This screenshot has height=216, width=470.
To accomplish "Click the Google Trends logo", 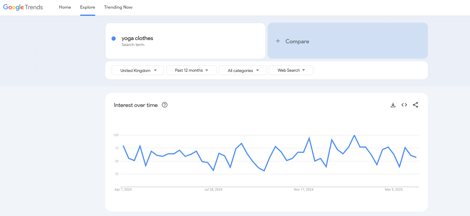I will (x=23, y=7).
